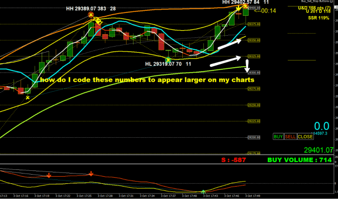Click the Buy_Sell_Stop Buttons smiley icon
The width and height of the screenshot is (338, 199).
(x=332, y=1)
